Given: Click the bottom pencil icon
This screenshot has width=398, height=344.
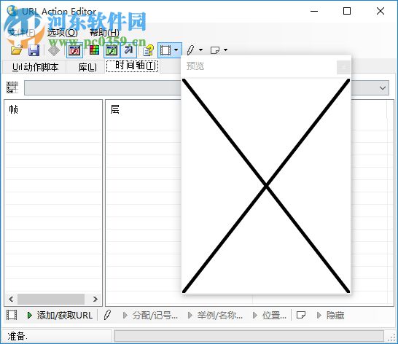Looking at the screenshot, I should tap(107, 315).
